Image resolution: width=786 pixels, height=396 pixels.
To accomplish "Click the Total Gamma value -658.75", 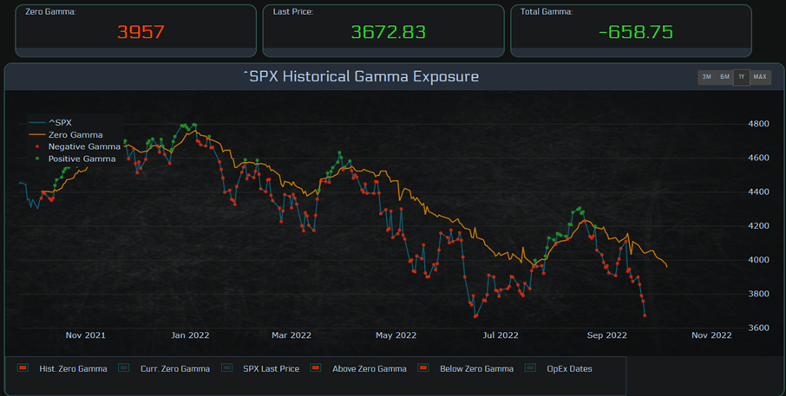I will coord(636,32).
